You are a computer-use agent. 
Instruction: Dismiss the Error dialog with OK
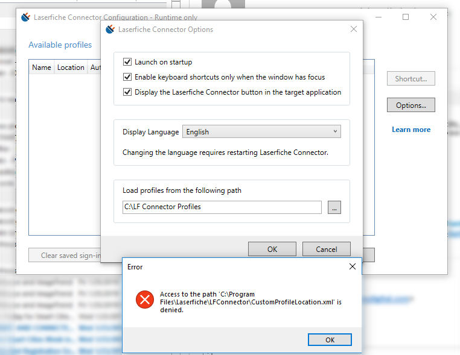(330, 340)
